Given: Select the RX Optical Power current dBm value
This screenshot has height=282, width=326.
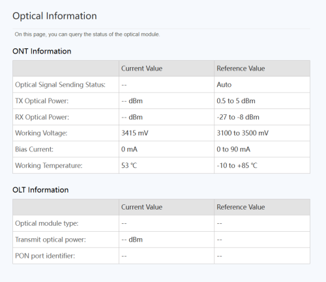Looking at the screenshot, I should click(x=132, y=117).
